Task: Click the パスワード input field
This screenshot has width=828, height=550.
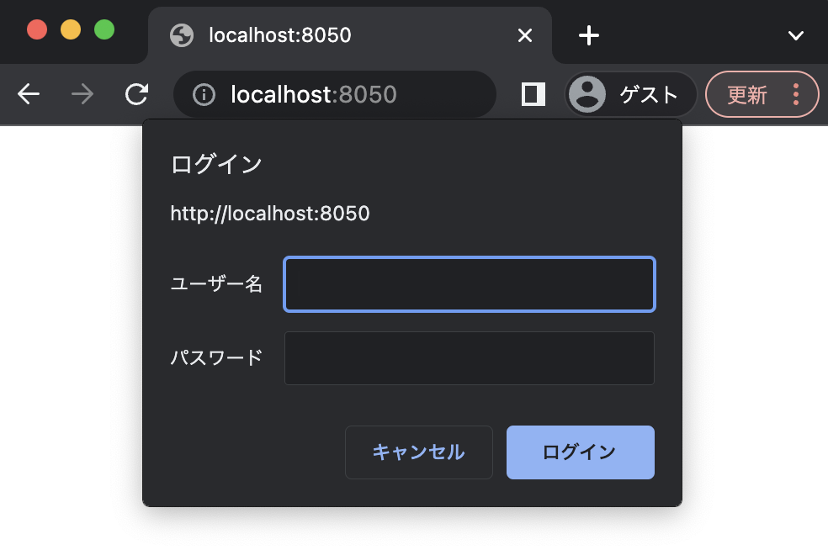Action: coord(469,358)
